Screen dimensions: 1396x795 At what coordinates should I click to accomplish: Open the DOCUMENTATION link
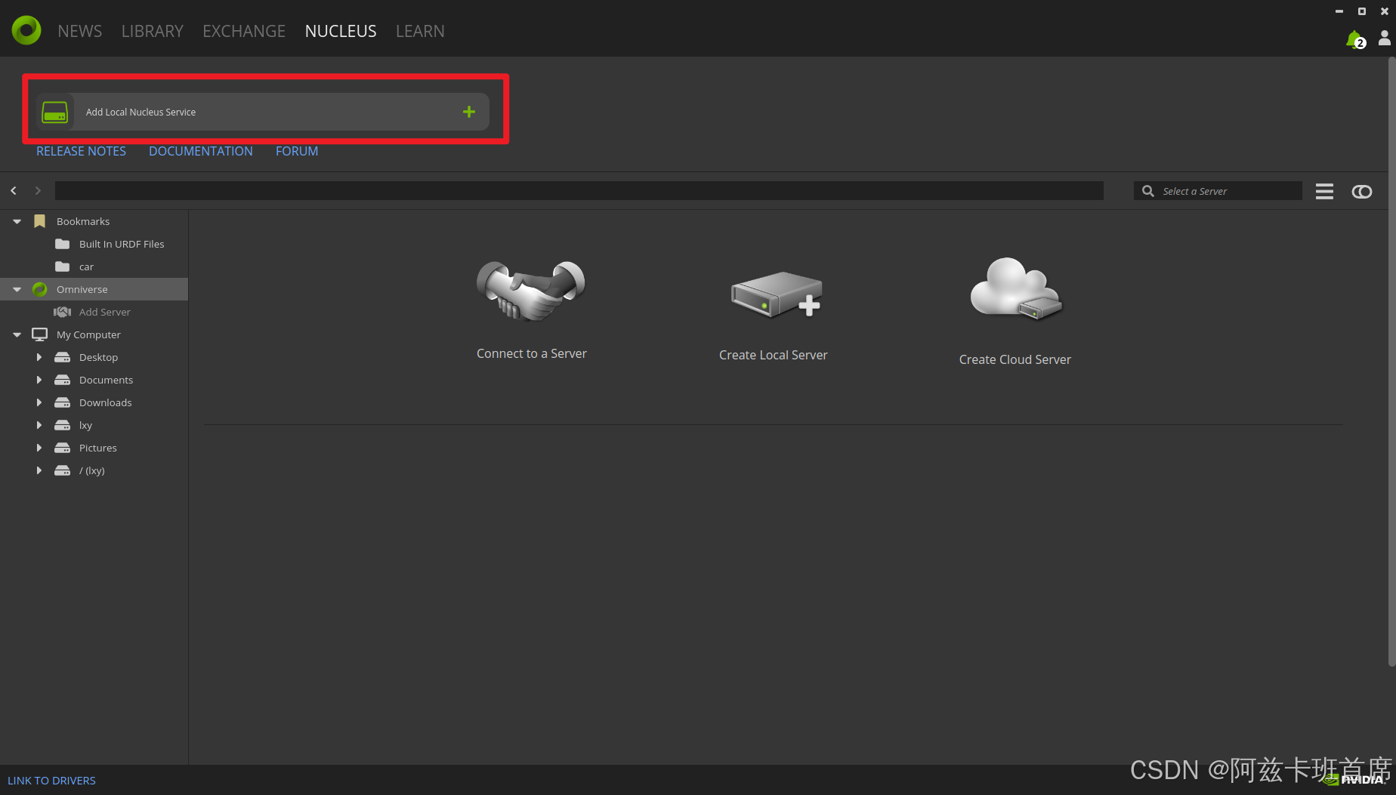(201, 151)
